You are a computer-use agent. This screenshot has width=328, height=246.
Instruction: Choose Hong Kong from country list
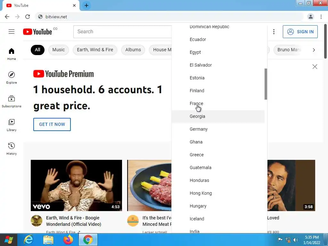(218, 193)
